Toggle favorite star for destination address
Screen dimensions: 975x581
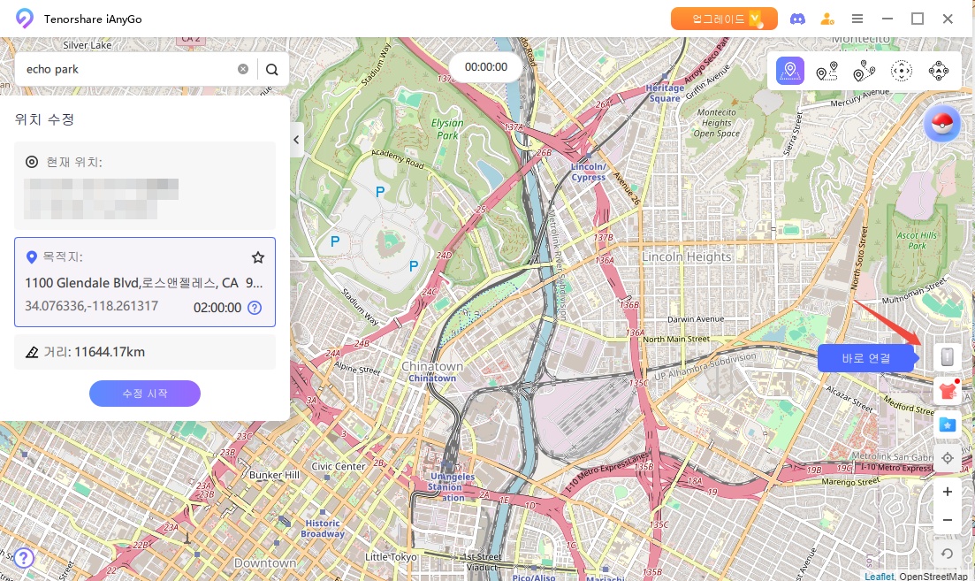[x=258, y=257]
